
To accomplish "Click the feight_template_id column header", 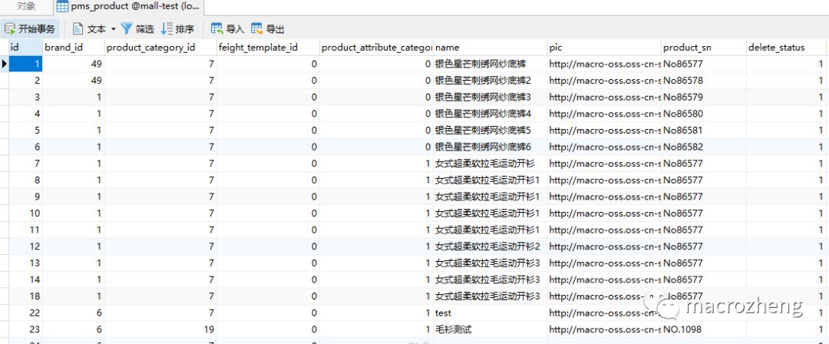I will click(268, 47).
